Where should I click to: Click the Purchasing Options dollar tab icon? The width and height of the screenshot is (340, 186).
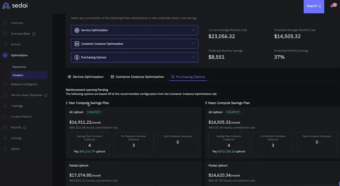point(173,77)
